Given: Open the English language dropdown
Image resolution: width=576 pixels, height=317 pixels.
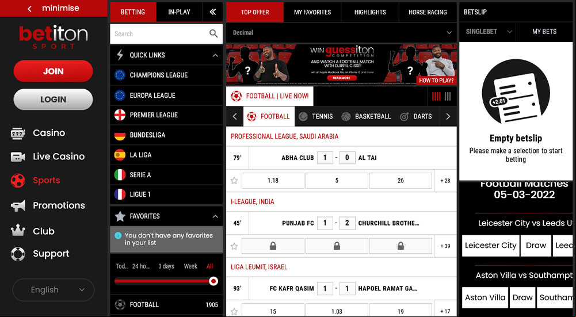Looking at the screenshot, I should pyautogui.click(x=54, y=290).
